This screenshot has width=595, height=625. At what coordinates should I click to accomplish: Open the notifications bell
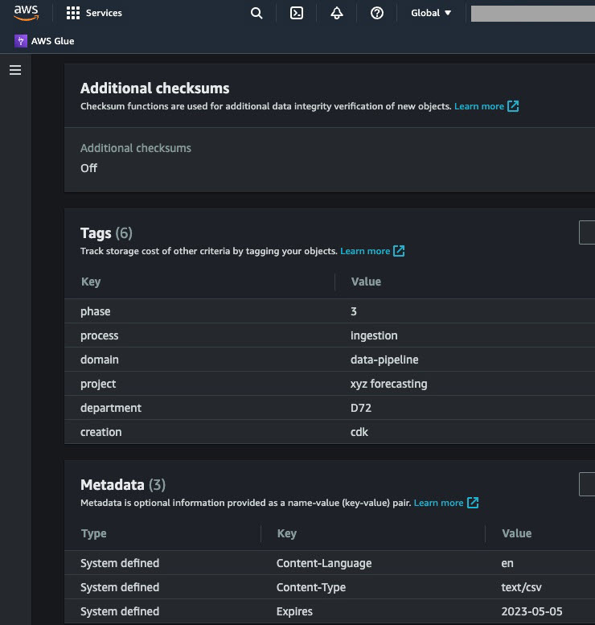tap(337, 13)
